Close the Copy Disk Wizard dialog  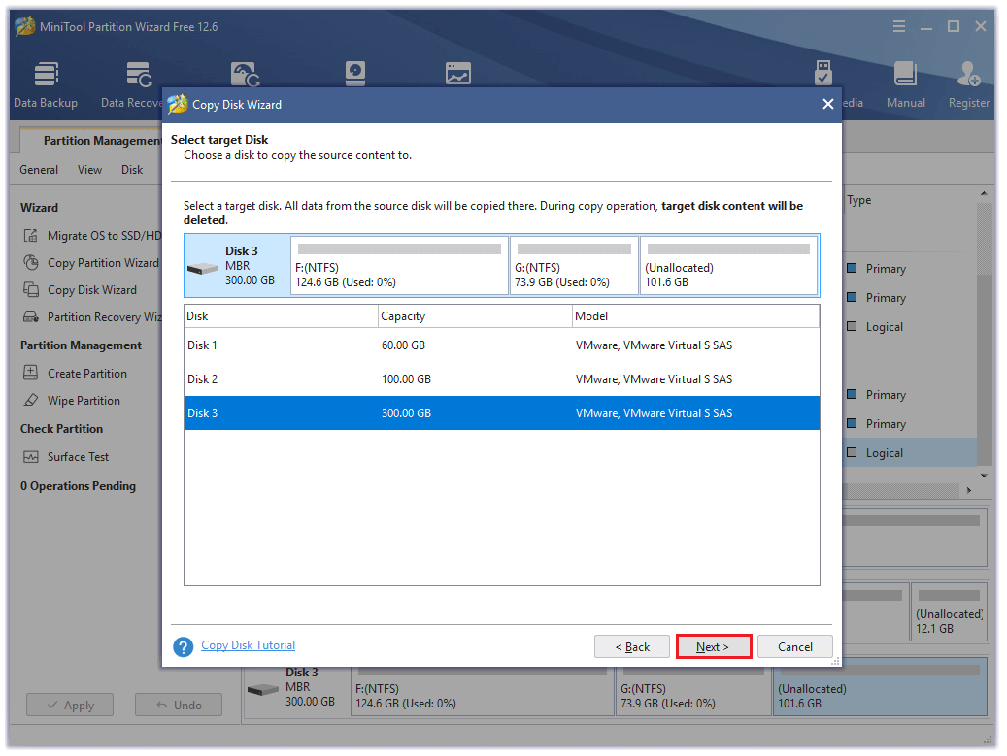(x=827, y=104)
